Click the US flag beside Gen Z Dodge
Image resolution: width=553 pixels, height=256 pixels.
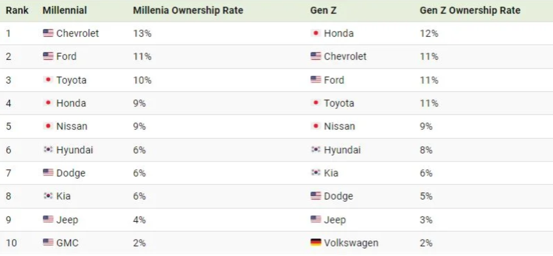coord(316,196)
